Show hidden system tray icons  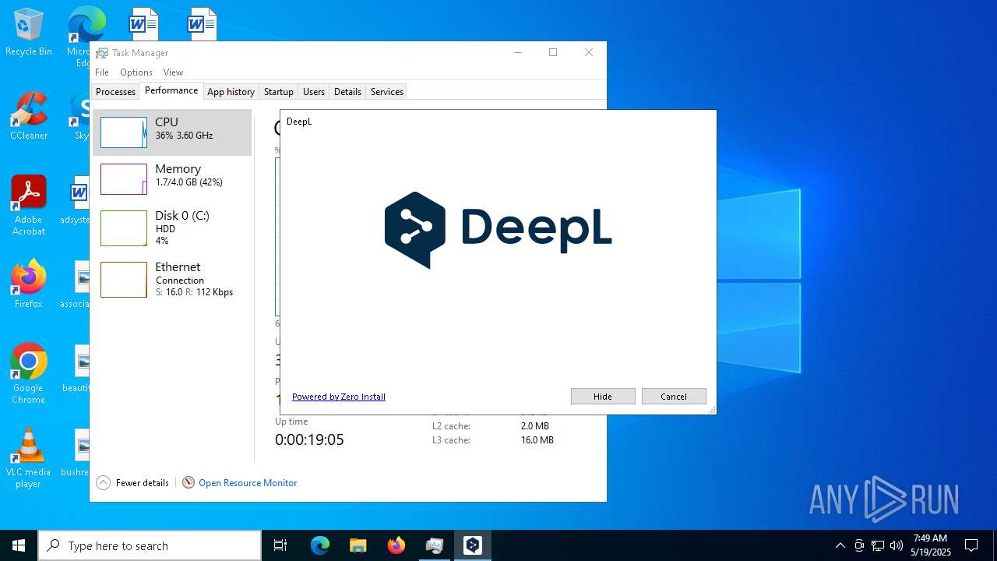[840, 545]
